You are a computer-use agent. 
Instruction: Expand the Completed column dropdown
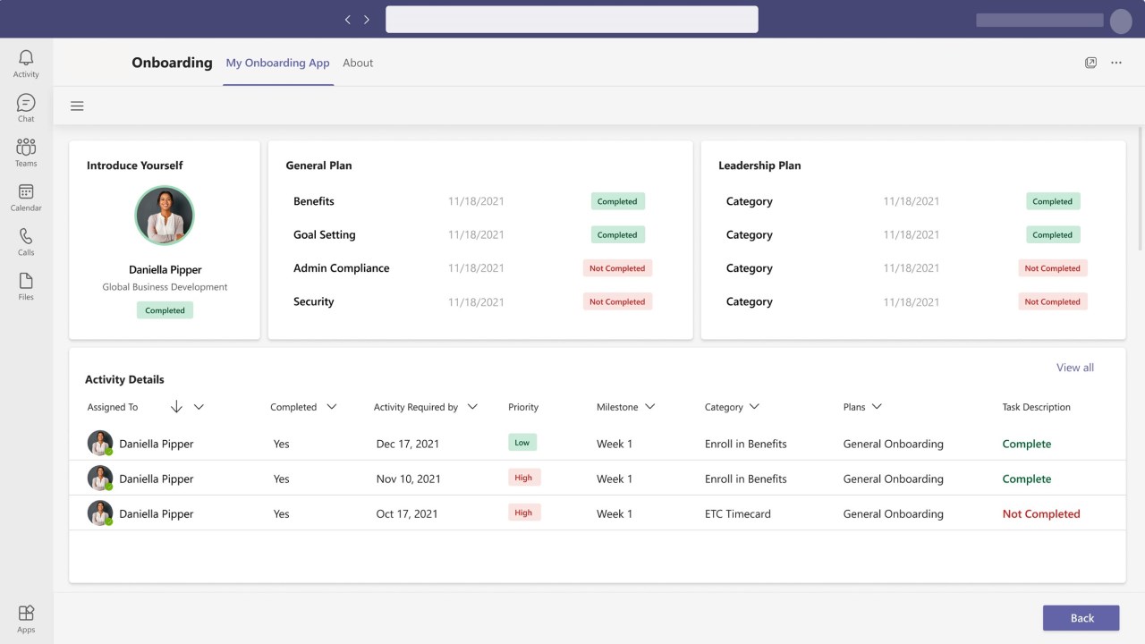coord(331,407)
